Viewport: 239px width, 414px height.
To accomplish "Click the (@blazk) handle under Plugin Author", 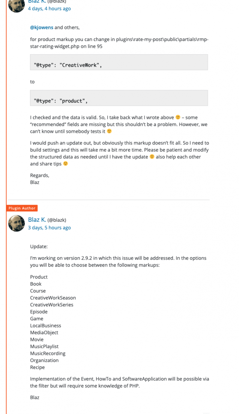I will click(x=57, y=220).
